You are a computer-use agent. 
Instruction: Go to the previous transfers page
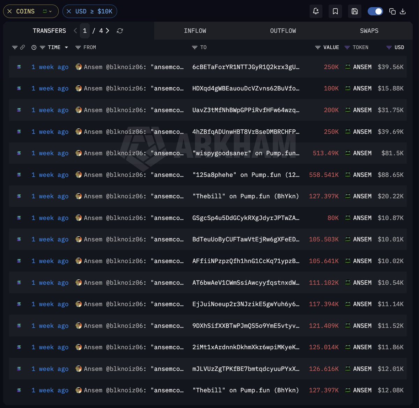tap(75, 31)
